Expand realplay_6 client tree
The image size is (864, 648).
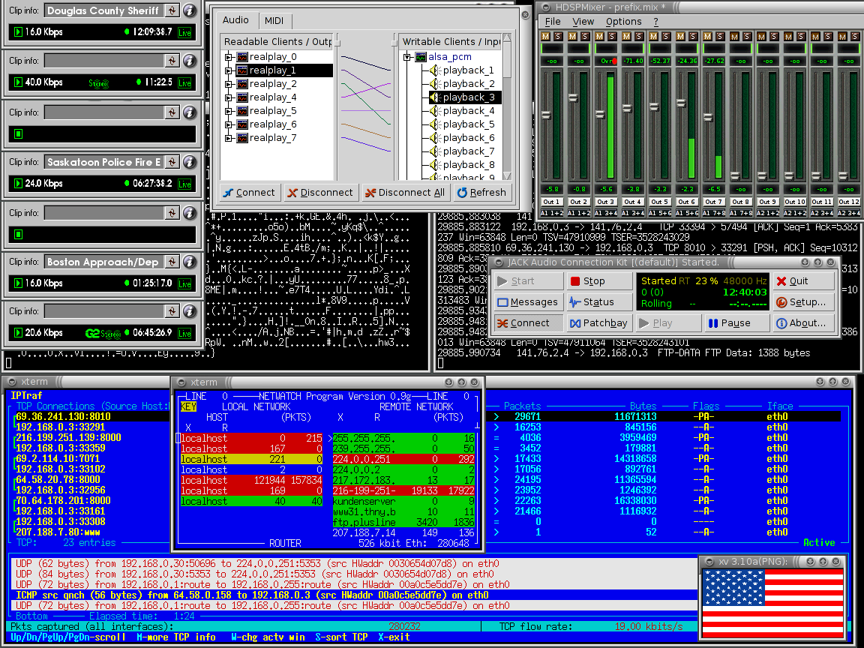coord(228,124)
